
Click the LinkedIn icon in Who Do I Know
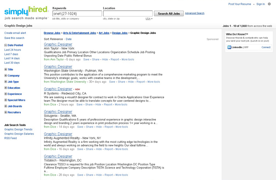229,47
